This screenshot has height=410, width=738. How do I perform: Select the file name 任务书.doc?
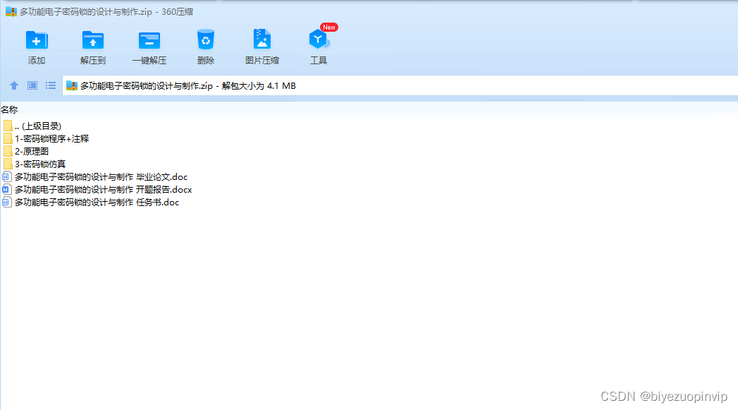pos(97,202)
